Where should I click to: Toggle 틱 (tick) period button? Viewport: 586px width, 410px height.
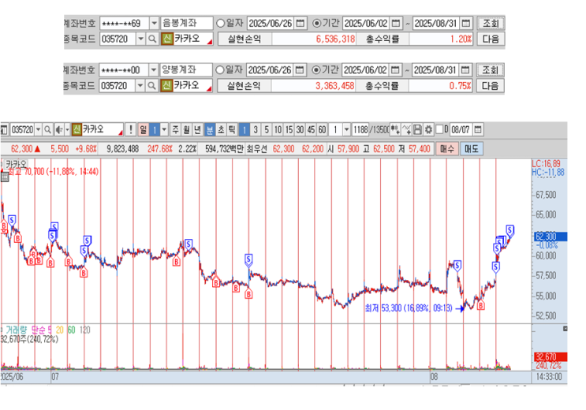point(232,129)
